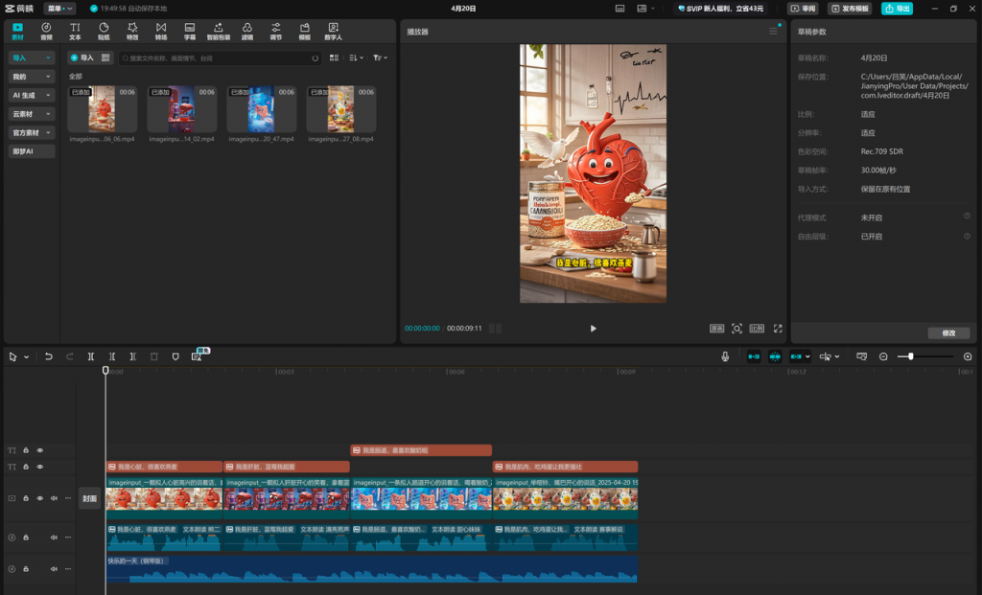The image size is (982, 595).
Task: Undo the last edit in timeline toolbar
Action: click(x=48, y=356)
